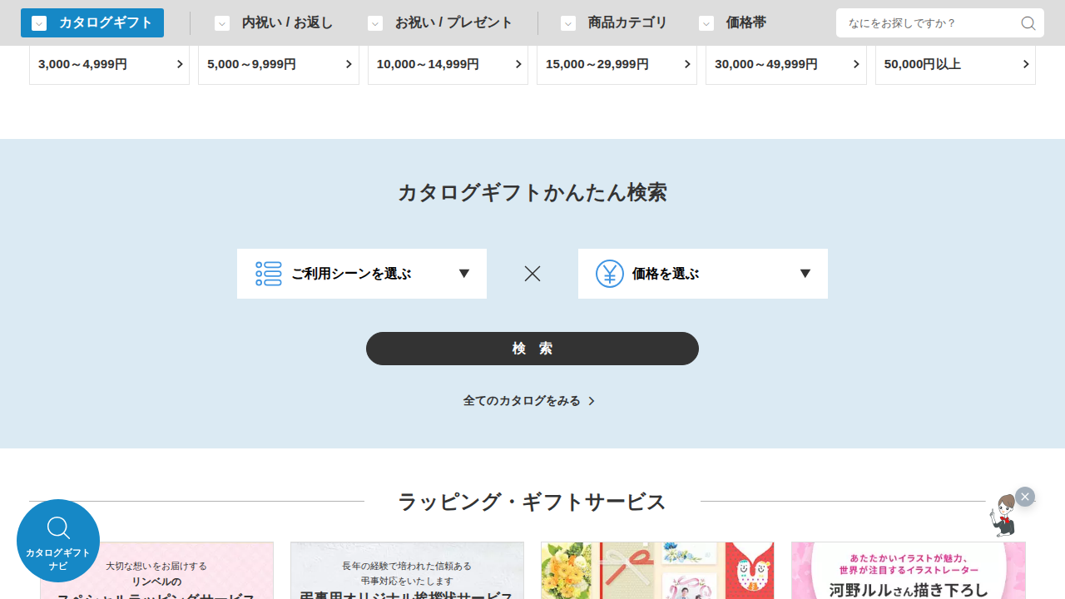Click the chevron icon on カタログギフト button

click(39, 23)
